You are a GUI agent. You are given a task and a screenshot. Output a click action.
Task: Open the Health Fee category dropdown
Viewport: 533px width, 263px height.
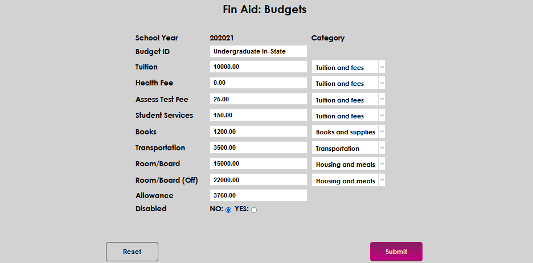(348, 84)
